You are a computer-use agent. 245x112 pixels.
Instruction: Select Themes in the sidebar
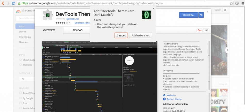[23, 42]
